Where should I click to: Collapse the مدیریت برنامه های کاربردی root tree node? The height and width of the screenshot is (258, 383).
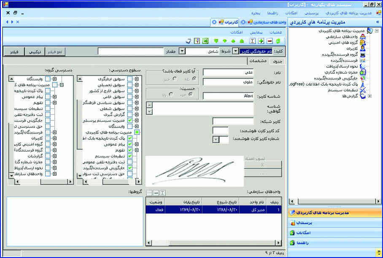[377, 31]
